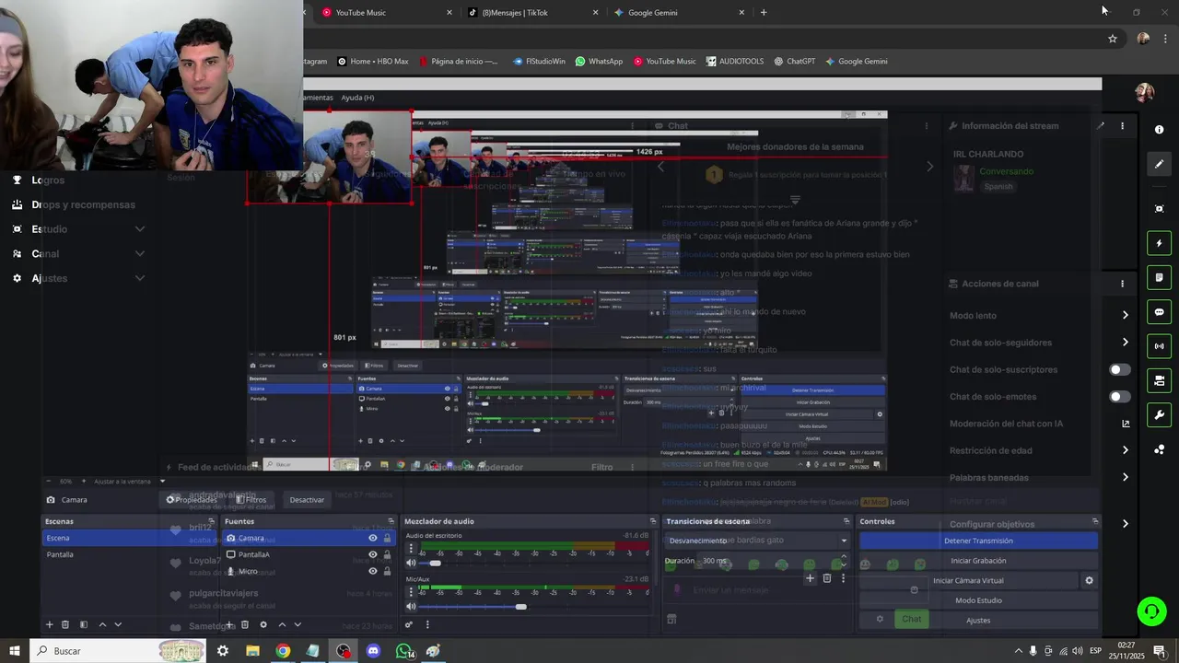
Task: Enable Chat de solo-suscriptores switch
Action: click(1119, 370)
